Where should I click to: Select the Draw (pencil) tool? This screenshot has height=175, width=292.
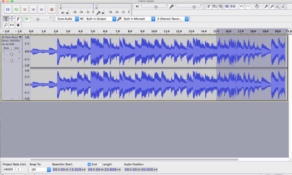click(x=18, y=19)
